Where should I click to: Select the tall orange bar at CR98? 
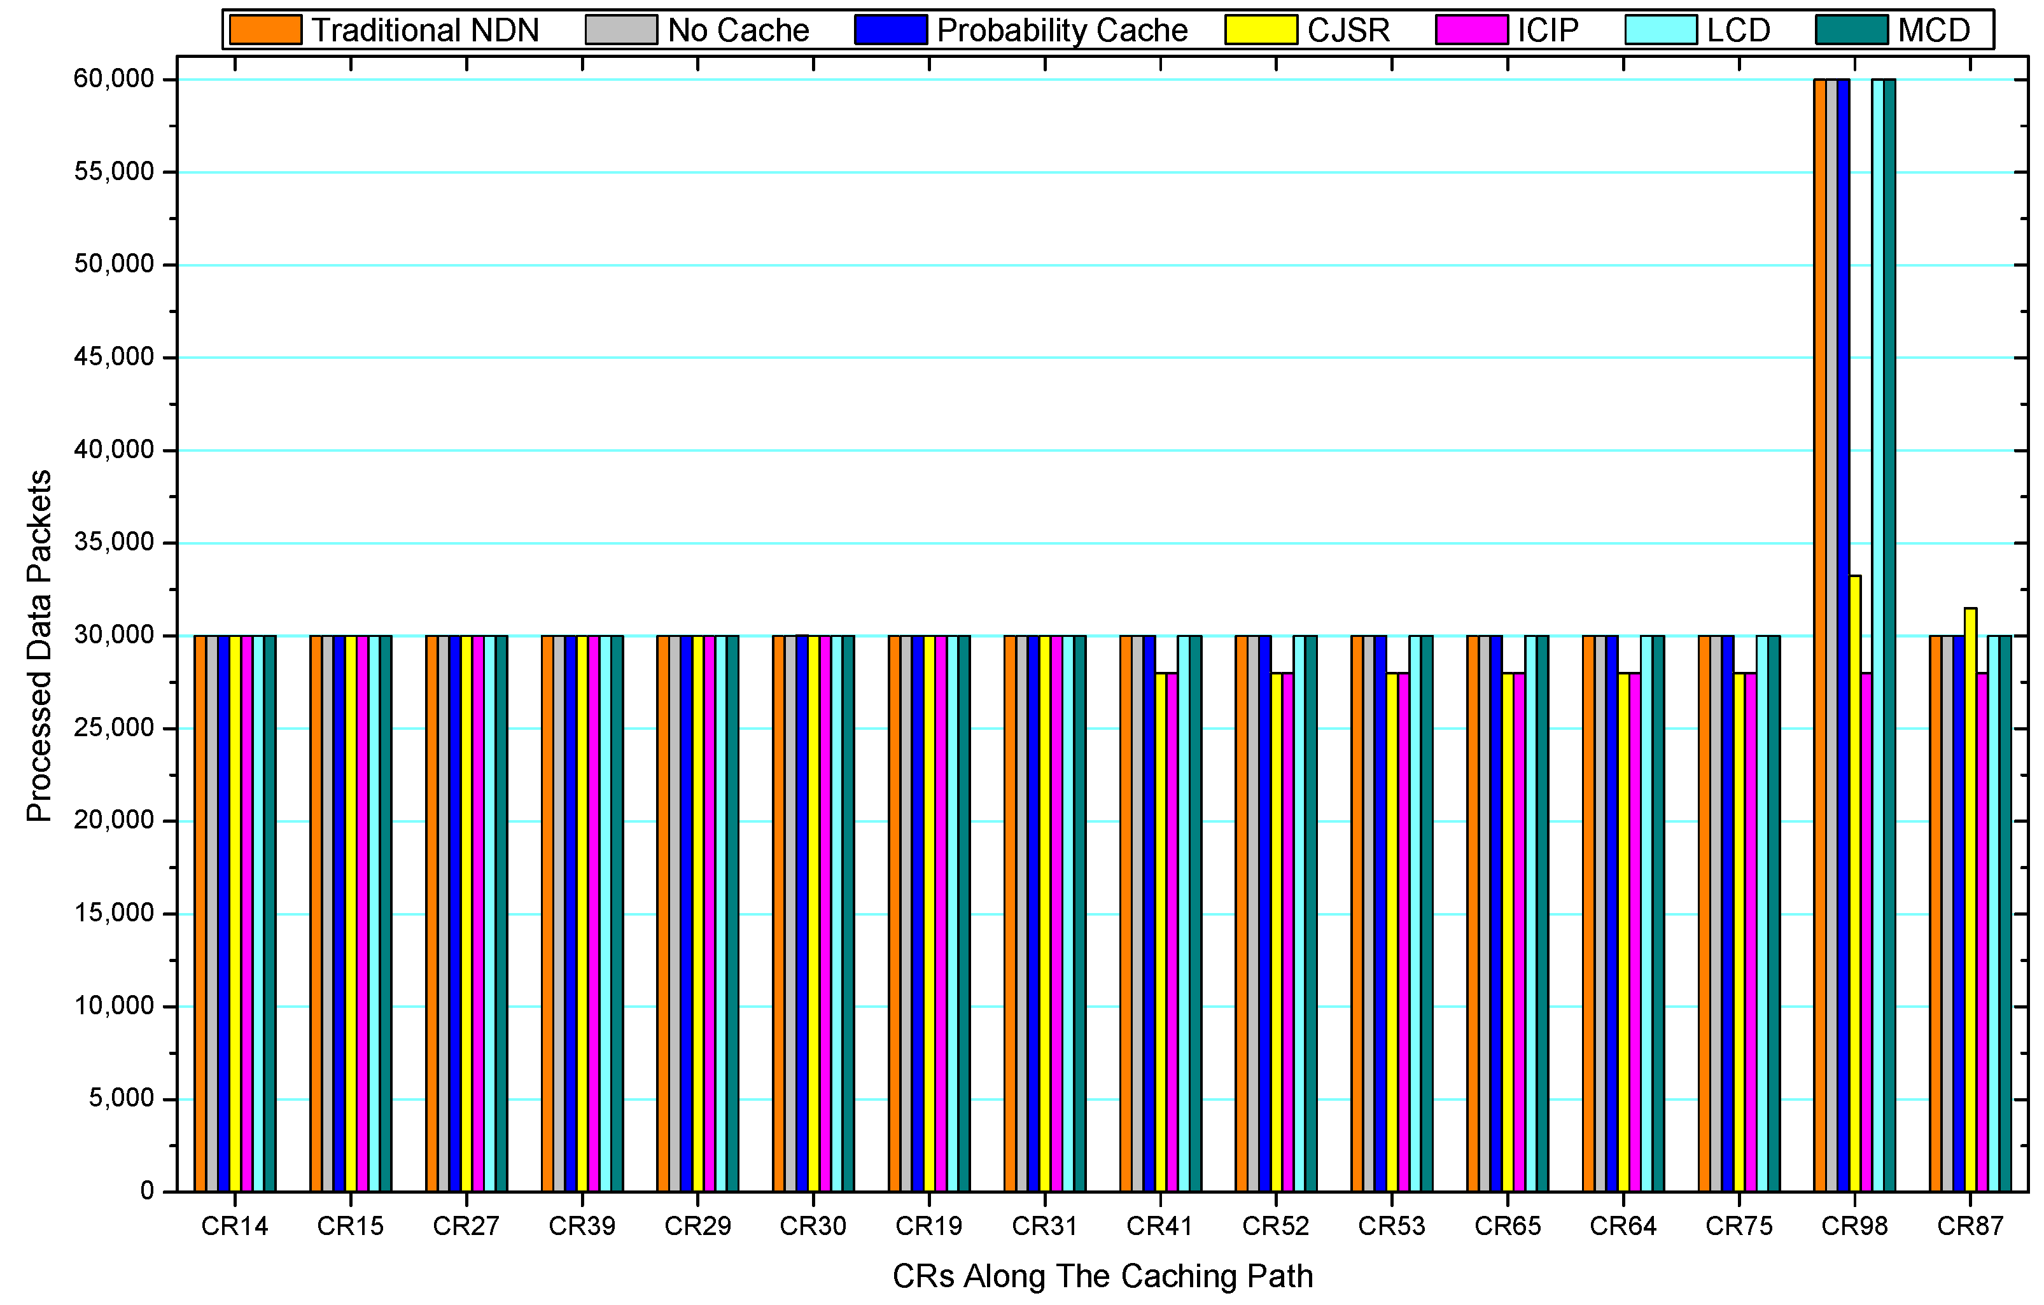coord(1819,636)
